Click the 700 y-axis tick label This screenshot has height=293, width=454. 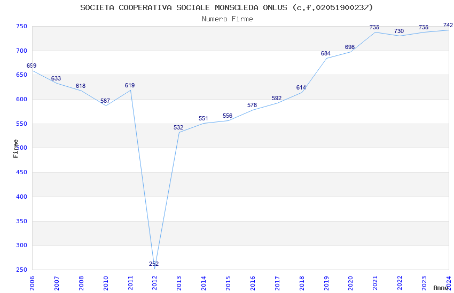tap(22, 51)
